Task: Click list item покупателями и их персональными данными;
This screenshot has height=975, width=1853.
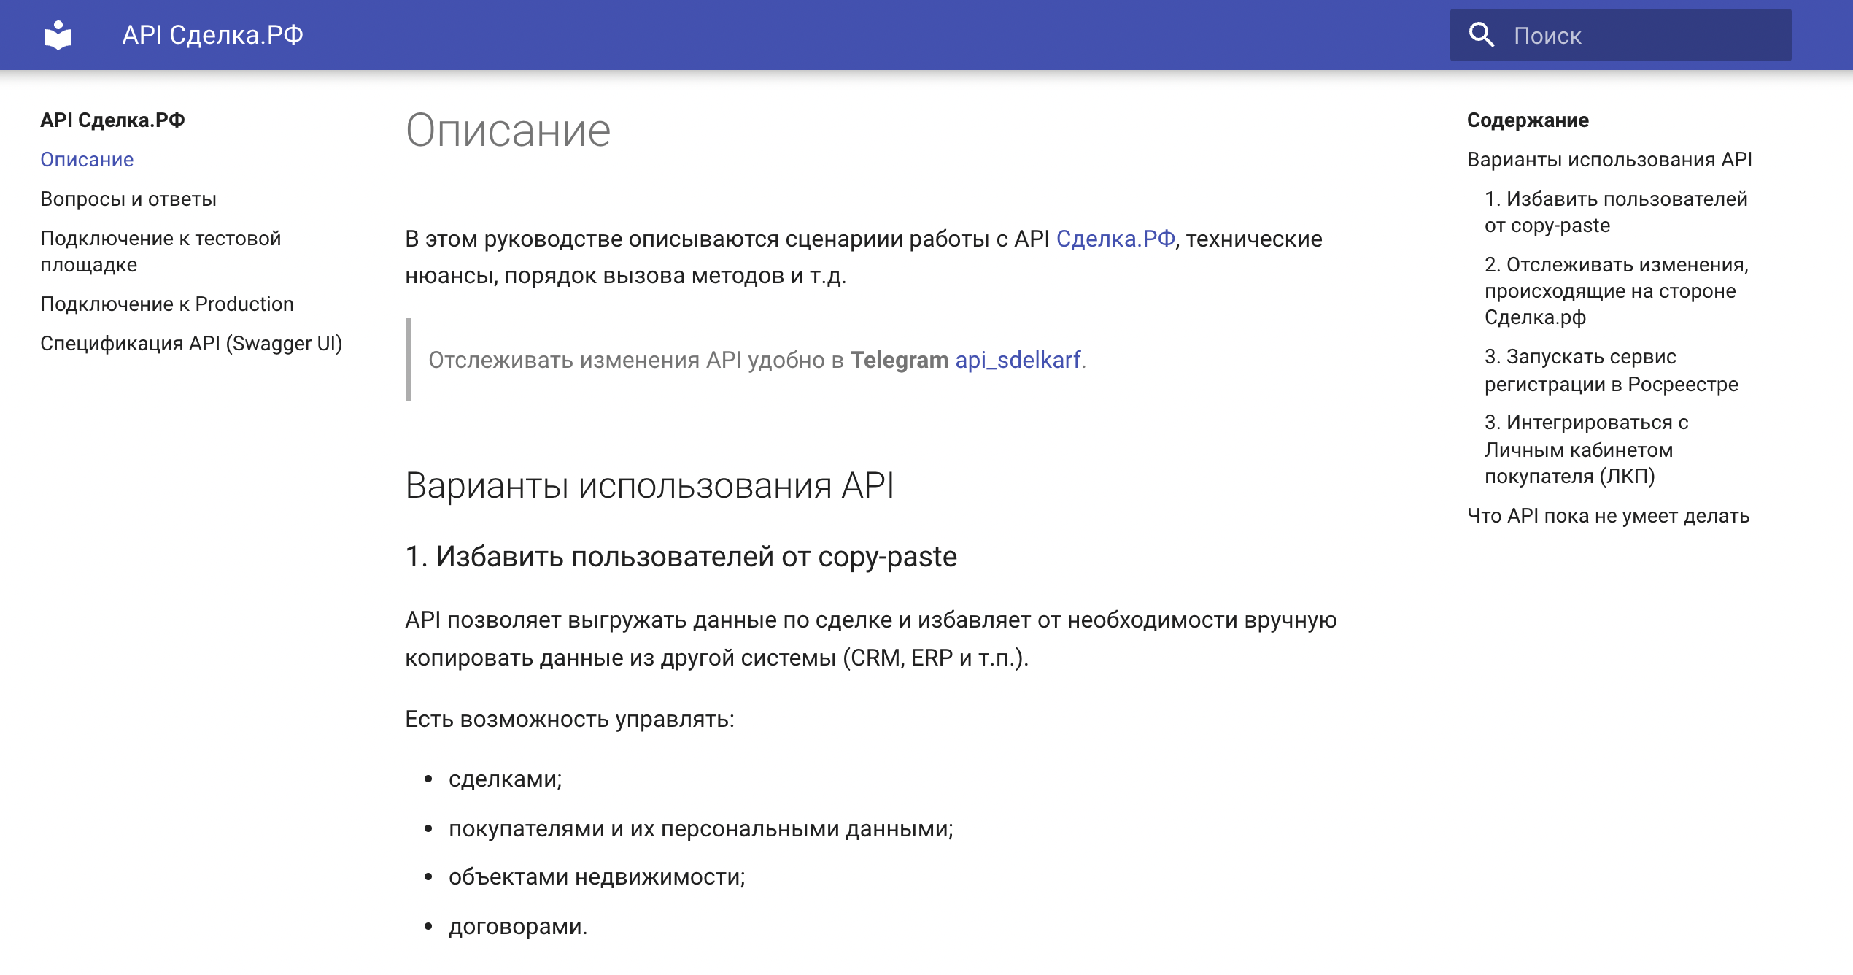Action: coord(700,828)
